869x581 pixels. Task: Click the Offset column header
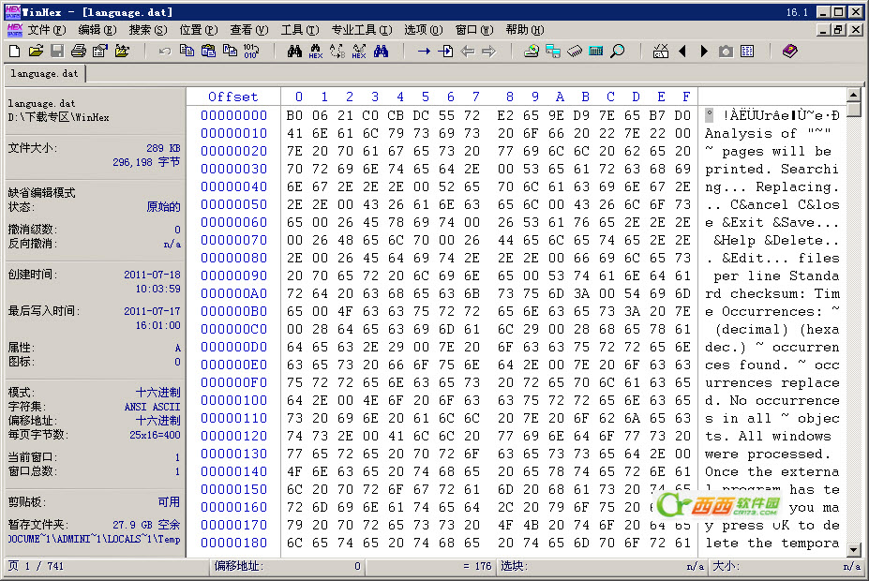[232, 97]
